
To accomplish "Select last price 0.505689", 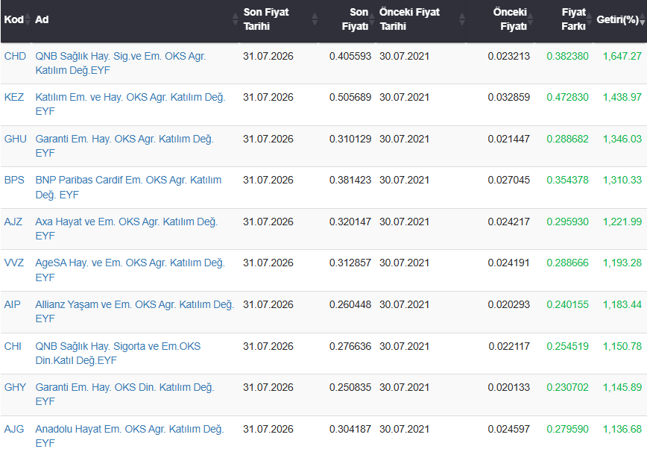I will pos(350,97).
